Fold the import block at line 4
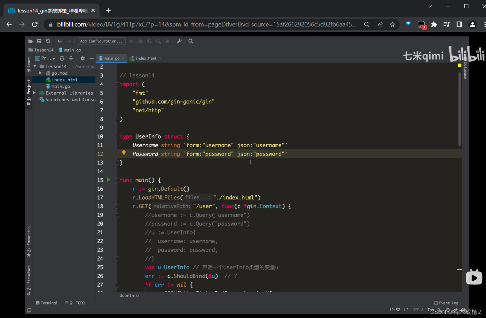 (x=117, y=84)
